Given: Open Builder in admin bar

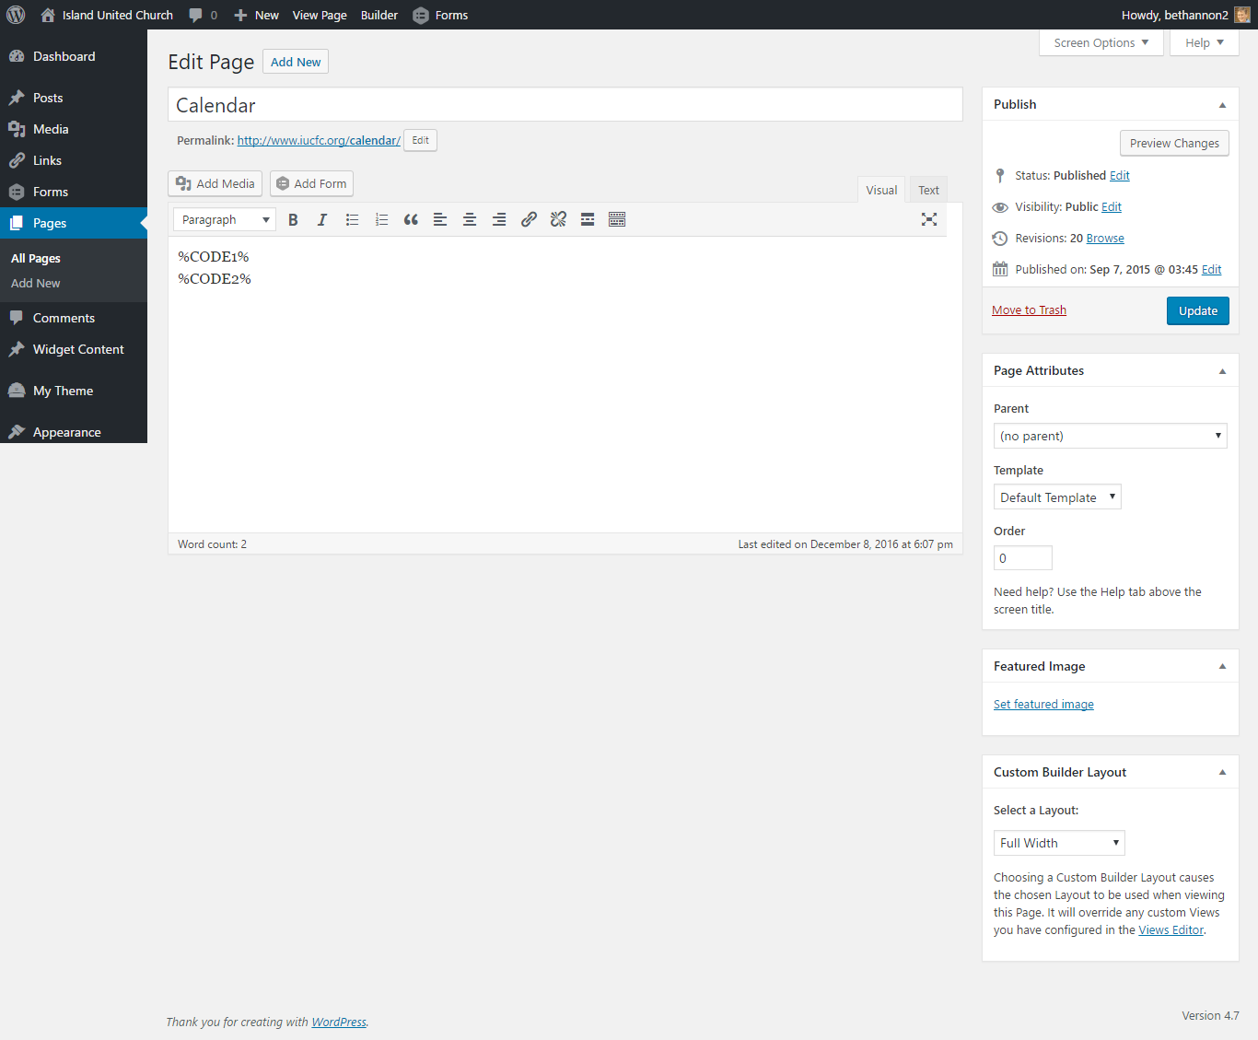Looking at the screenshot, I should (x=379, y=15).
